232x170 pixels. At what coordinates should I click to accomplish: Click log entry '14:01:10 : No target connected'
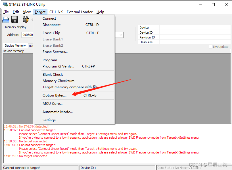pos(26,156)
